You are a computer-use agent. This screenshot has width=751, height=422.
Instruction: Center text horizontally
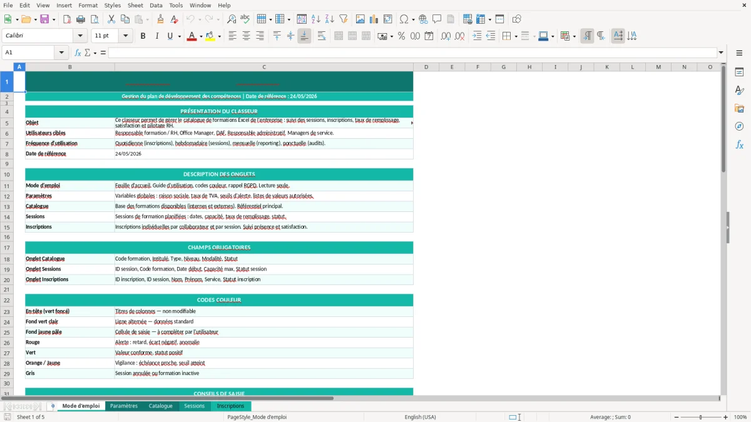247,36
